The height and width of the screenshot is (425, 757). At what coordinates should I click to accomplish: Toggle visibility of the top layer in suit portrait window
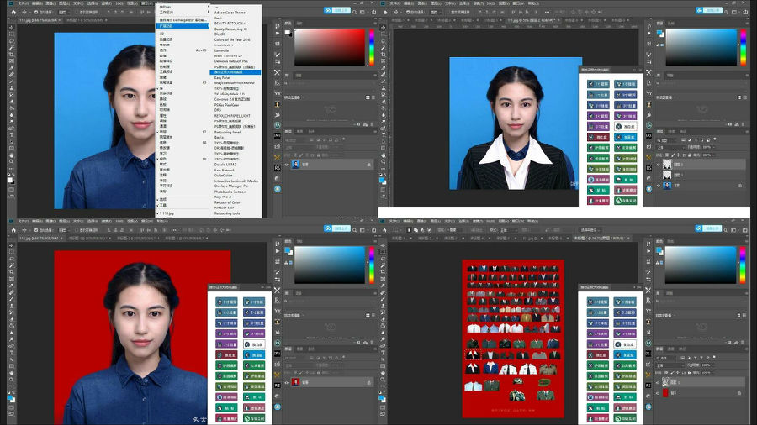[x=658, y=165]
